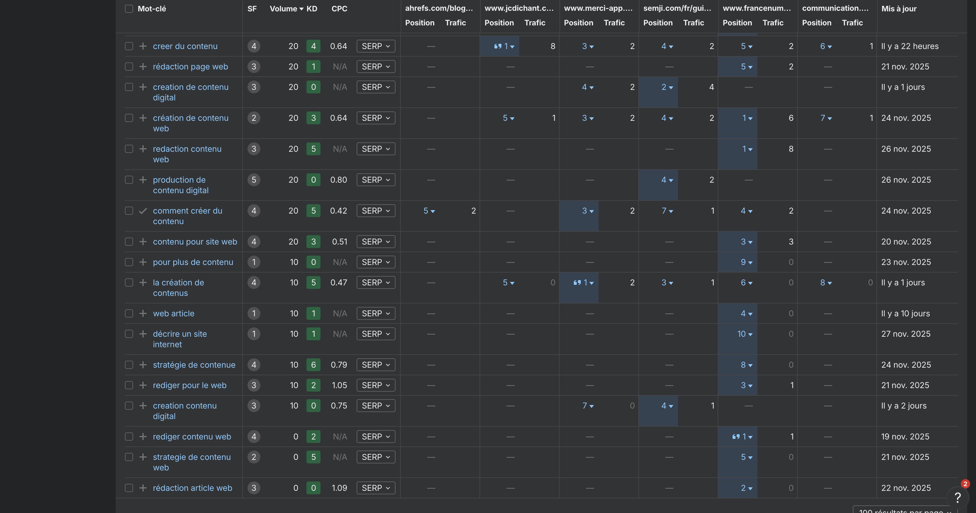Viewport: 976px width, 513px height.
Task: Click the "Mot-clé" column header
Action: [152, 8]
